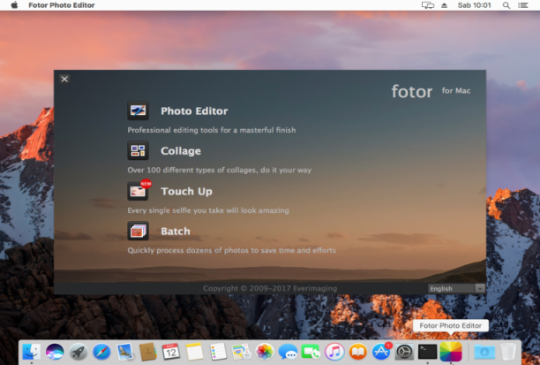Click the fotor logo text
The width and height of the screenshot is (540, 365).
coord(412,91)
